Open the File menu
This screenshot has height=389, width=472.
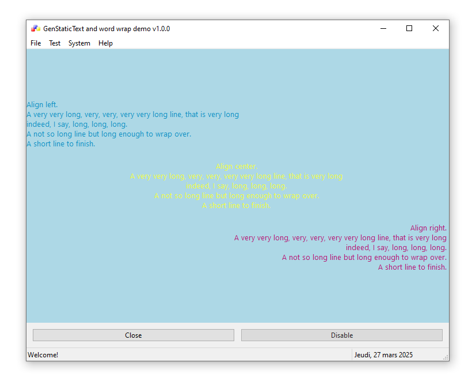[36, 43]
